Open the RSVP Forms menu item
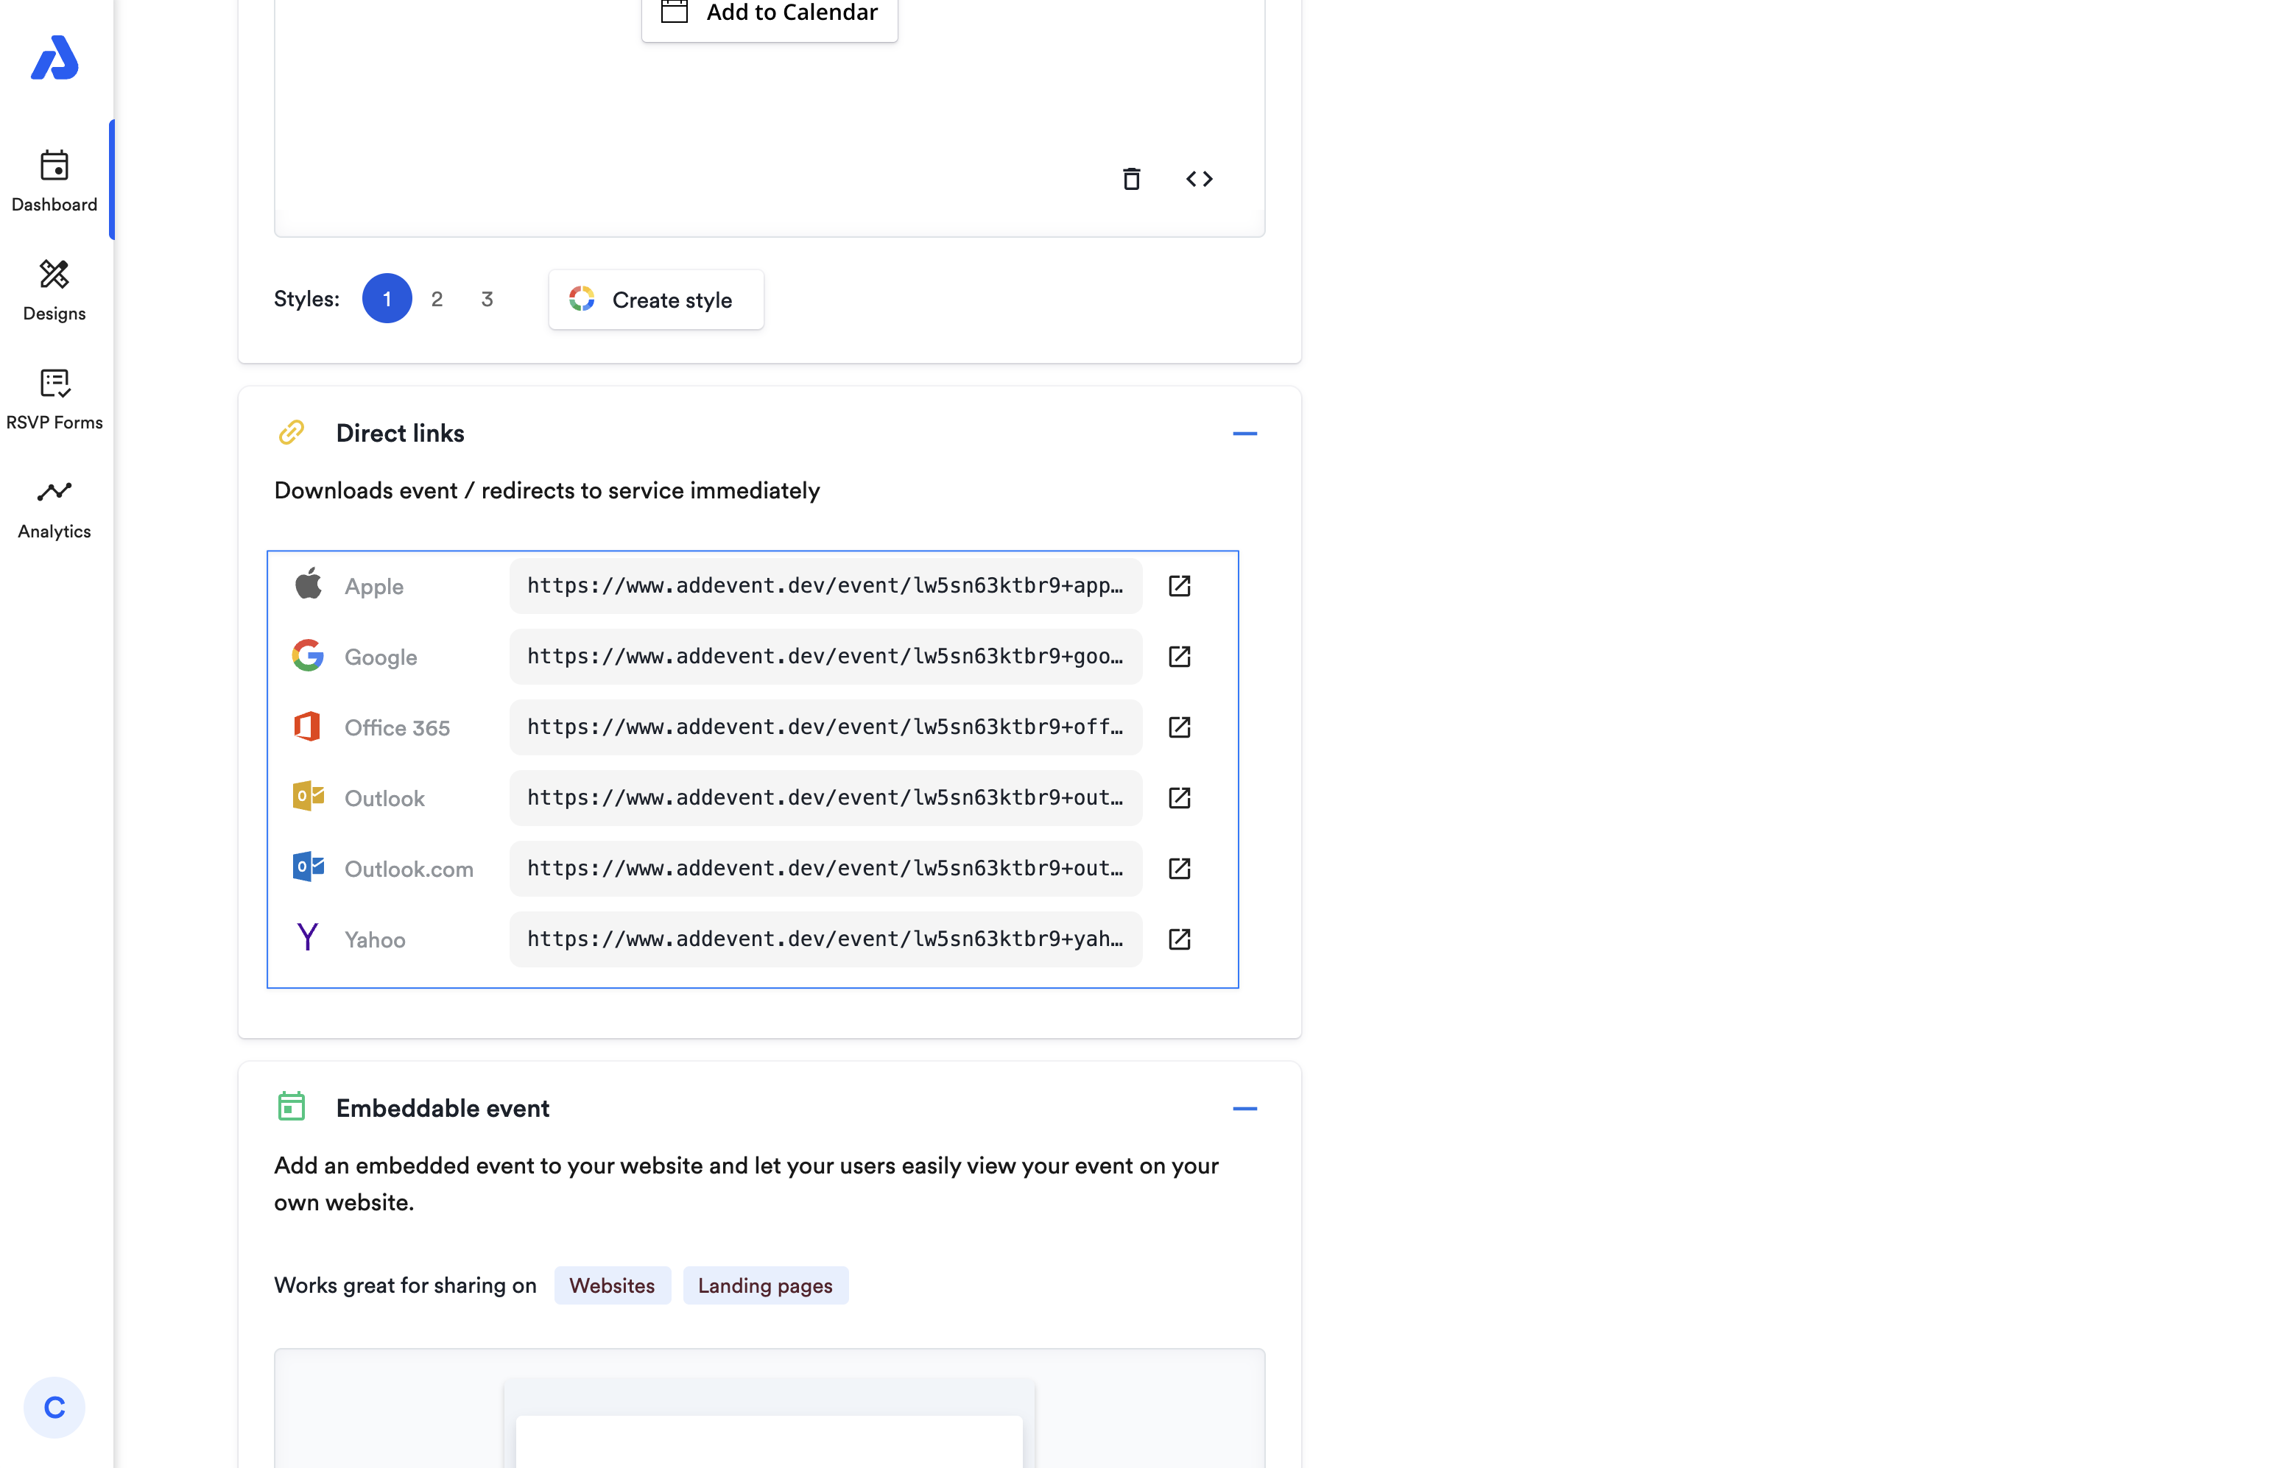This screenshot has width=2271, height=1468. [54, 400]
